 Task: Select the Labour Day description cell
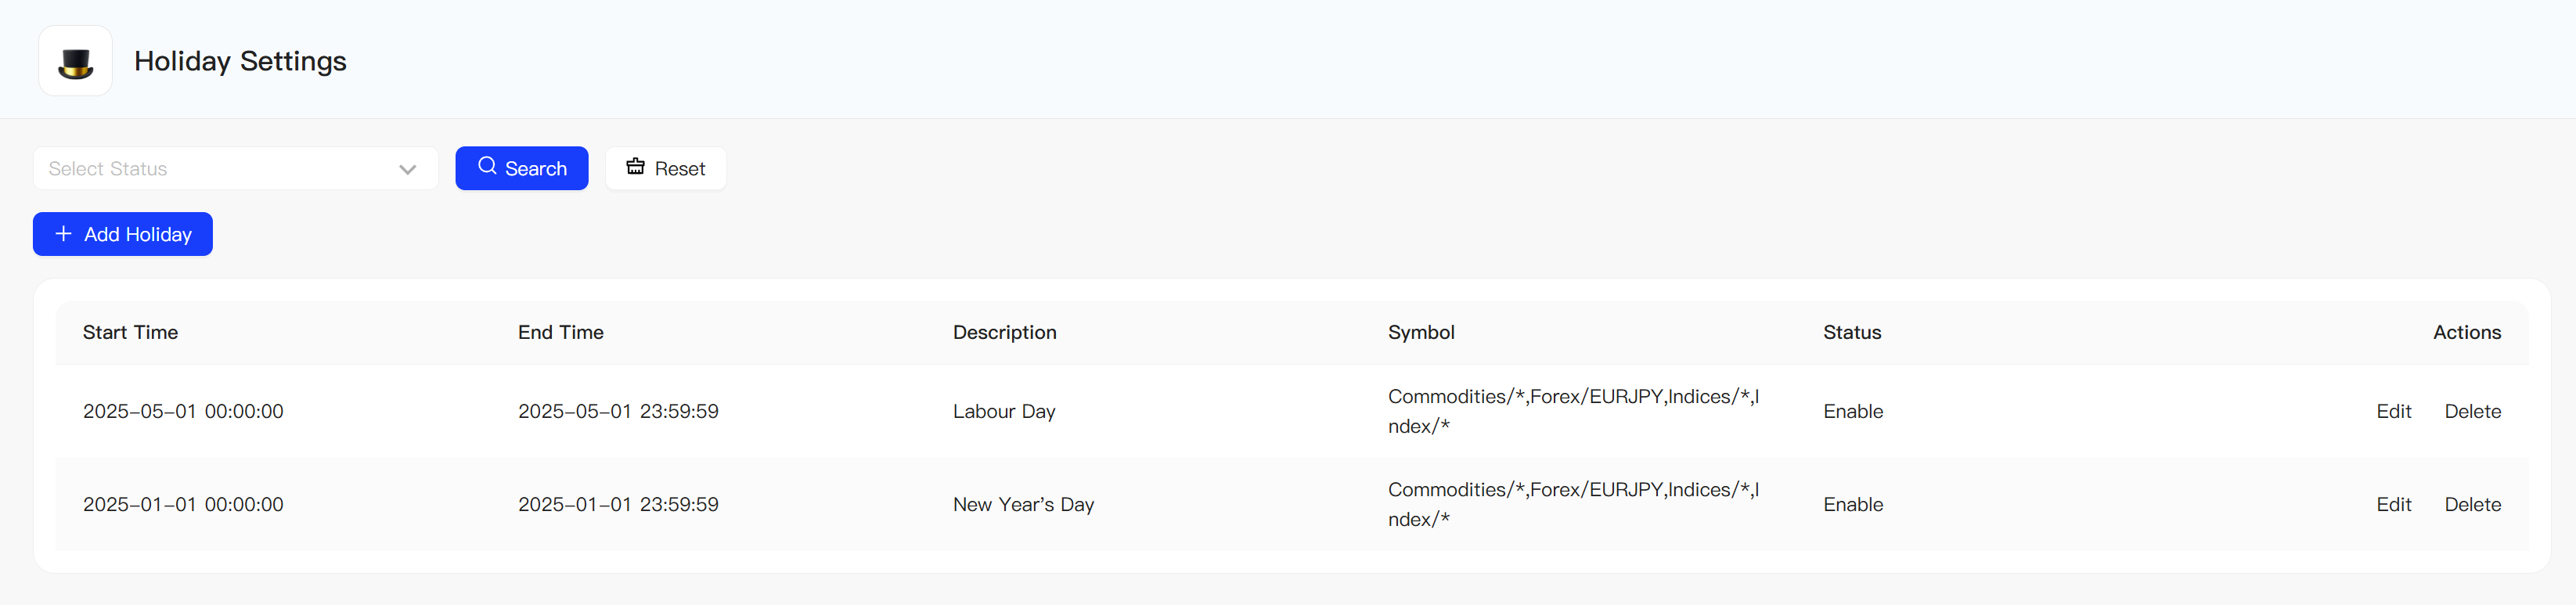(1004, 411)
